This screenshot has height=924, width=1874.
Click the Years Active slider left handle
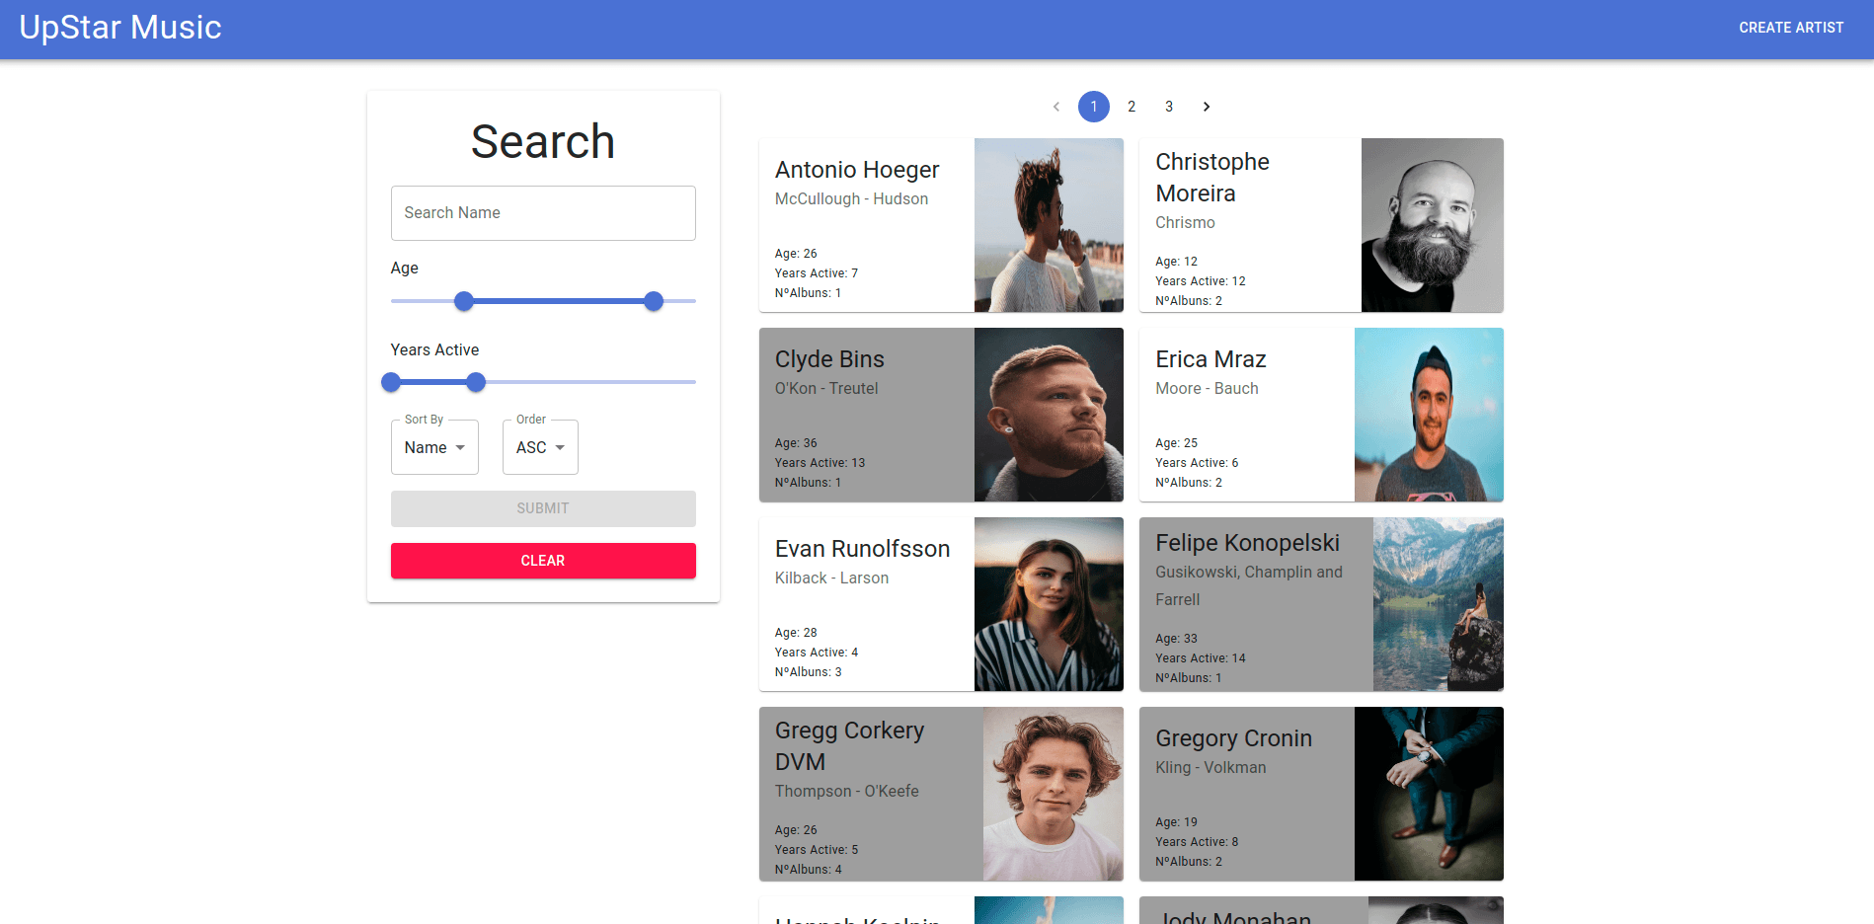click(x=391, y=382)
